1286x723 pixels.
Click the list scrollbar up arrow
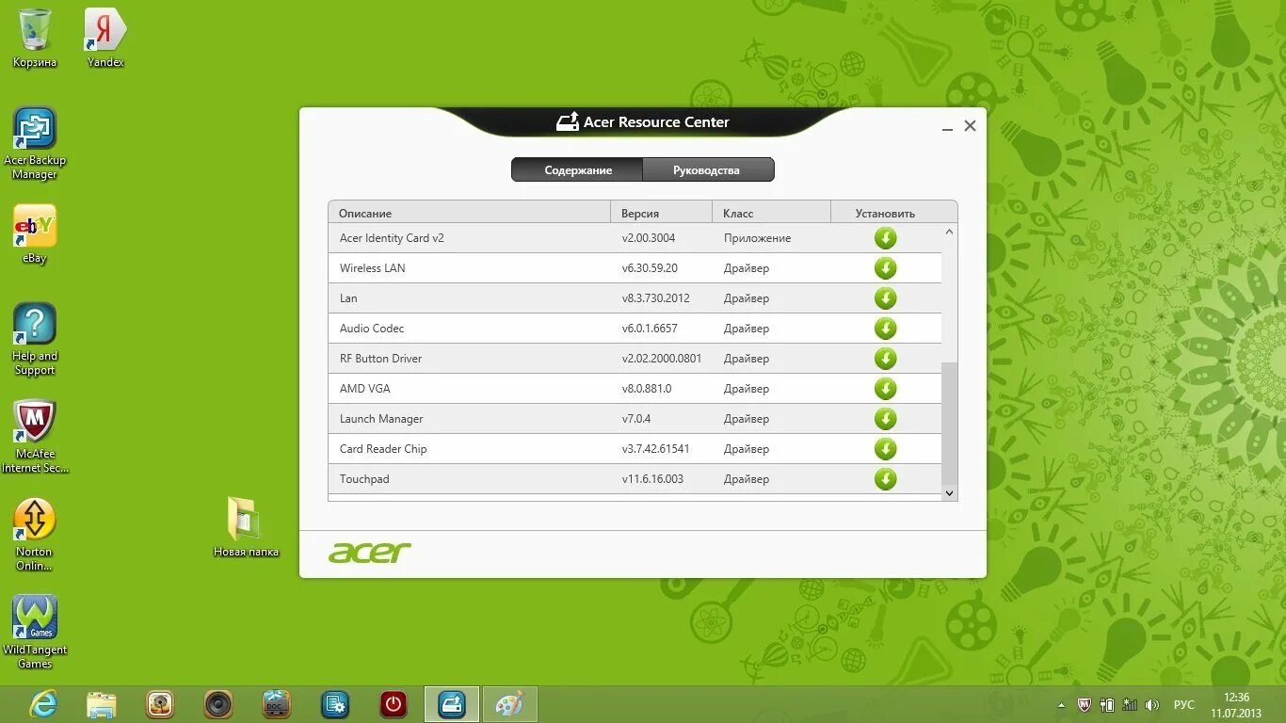949,232
